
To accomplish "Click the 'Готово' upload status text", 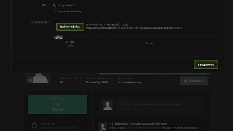I will (150, 43).
